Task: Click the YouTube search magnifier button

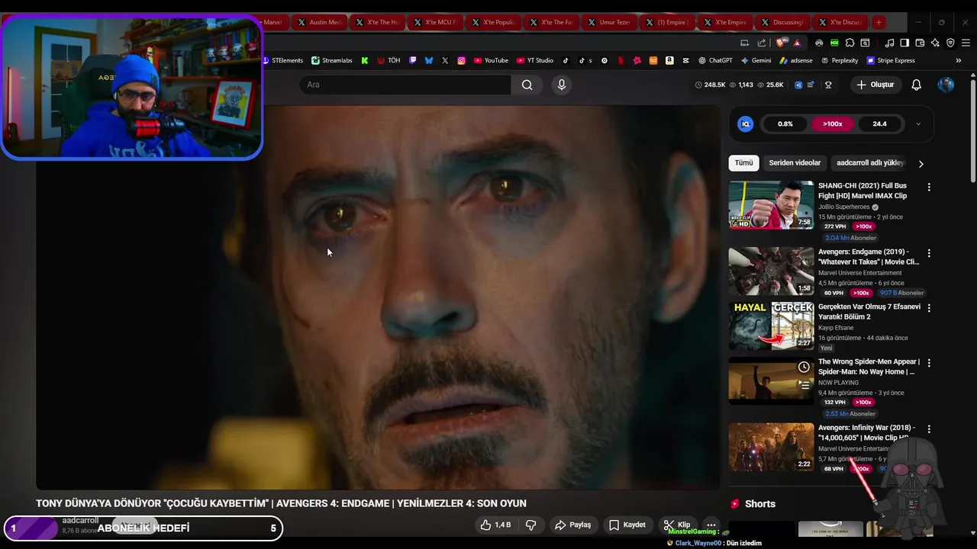Action: pyautogui.click(x=527, y=85)
